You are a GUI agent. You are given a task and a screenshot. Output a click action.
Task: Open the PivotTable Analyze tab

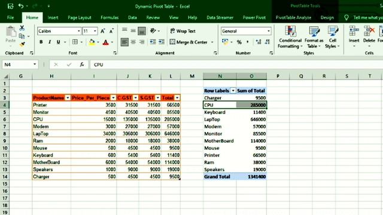[x=293, y=17]
